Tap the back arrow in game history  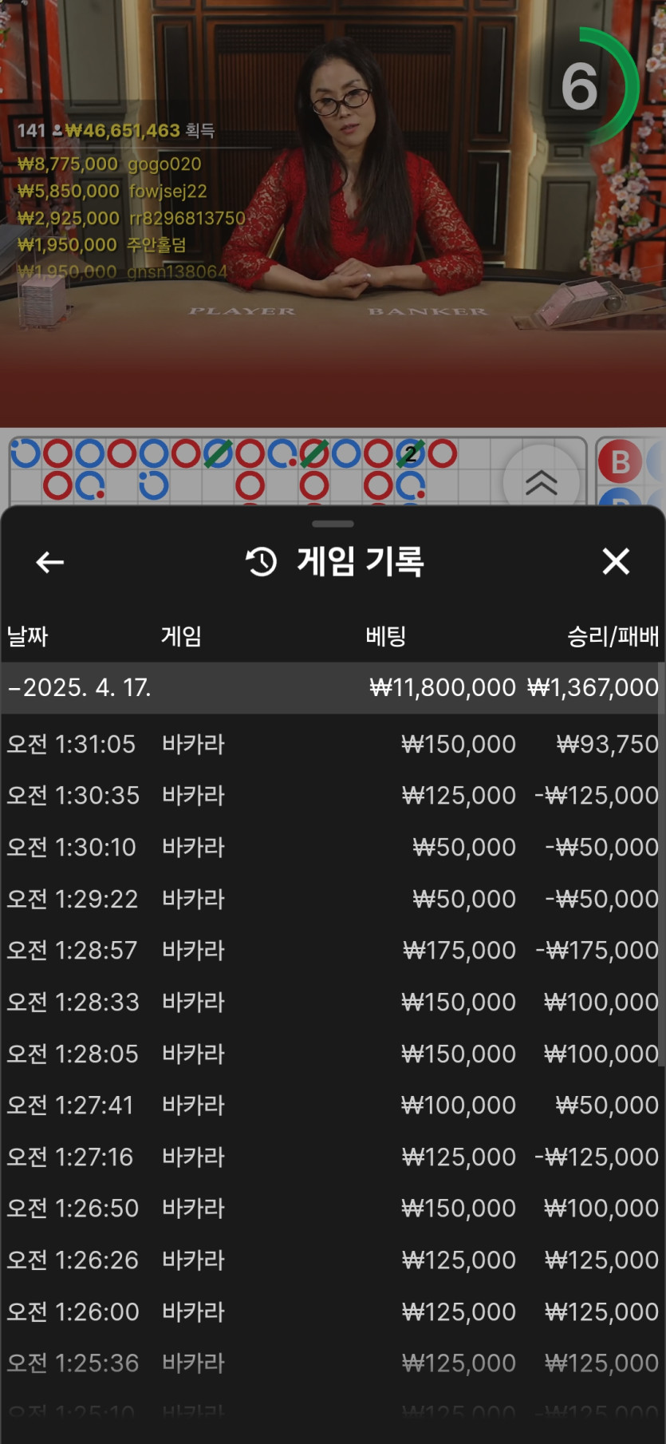pos(49,562)
